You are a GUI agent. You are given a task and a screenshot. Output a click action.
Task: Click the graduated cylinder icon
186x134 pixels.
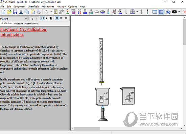[x=108, y=12]
